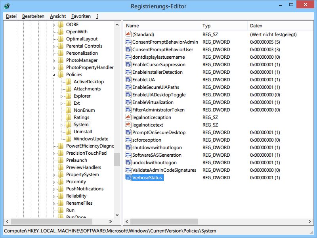
Task: Click tree pane scroll up arrow
Action: tap(117, 25)
